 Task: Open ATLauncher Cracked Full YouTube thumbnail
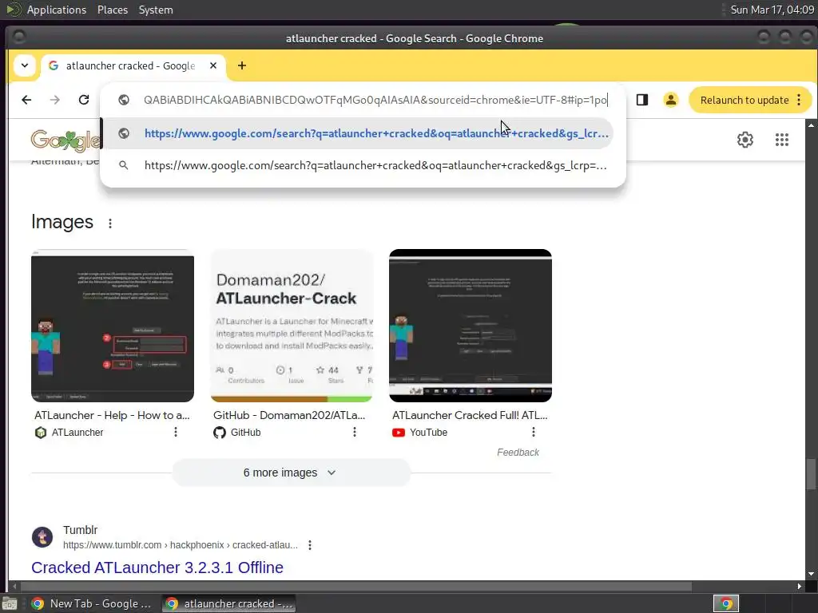point(471,326)
